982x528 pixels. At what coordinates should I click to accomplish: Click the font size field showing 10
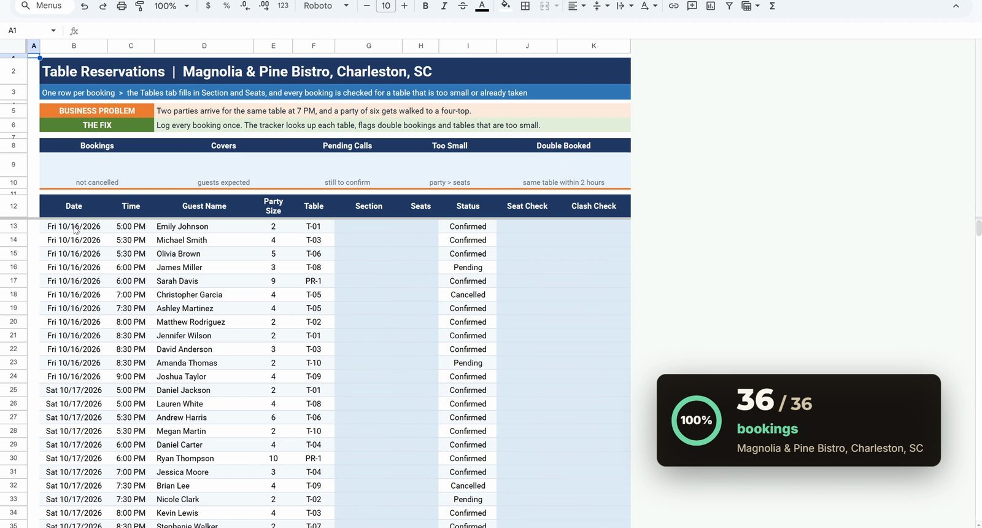(x=385, y=6)
